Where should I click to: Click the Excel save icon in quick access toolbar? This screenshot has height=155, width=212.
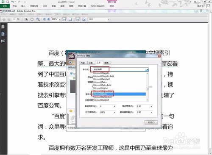[x=8, y=2]
